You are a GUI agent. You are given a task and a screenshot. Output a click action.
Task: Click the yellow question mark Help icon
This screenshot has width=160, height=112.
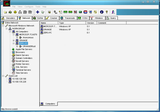(x=107, y=12)
